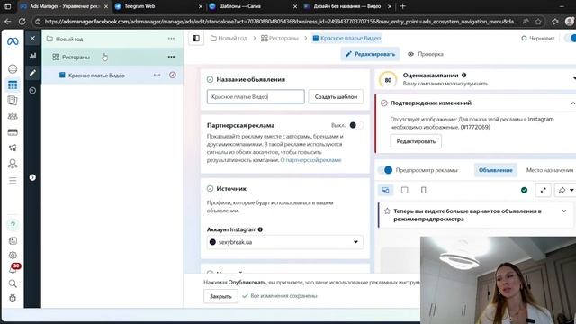576x324 pixels.
Task: Click the Создать шаблон button
Action: tap(336, 96)
